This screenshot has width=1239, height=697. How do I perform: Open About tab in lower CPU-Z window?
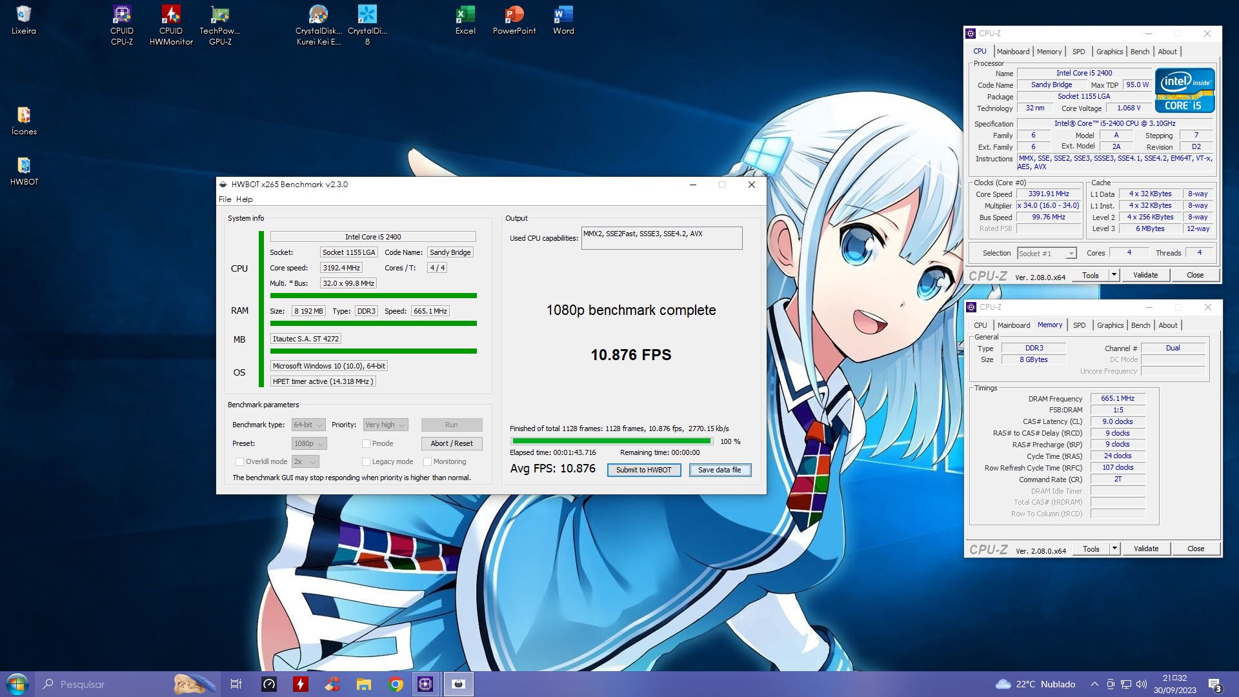tap(1168, 325)
